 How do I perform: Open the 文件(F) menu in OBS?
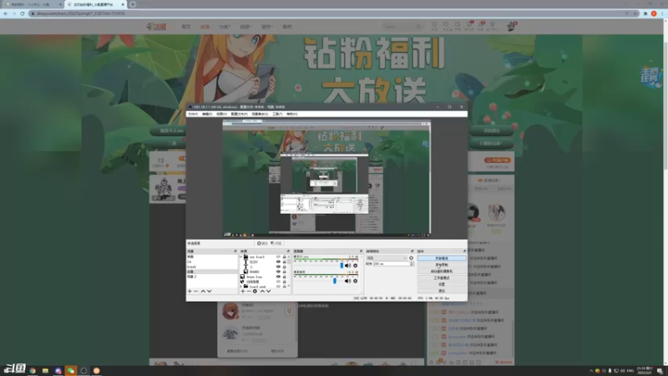click(x=193, y=114)
